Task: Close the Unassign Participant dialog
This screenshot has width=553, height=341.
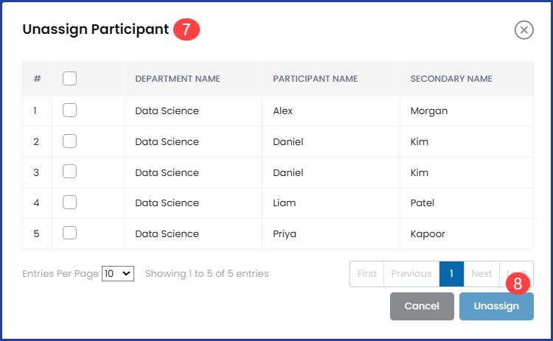Action: coord(524,29)
